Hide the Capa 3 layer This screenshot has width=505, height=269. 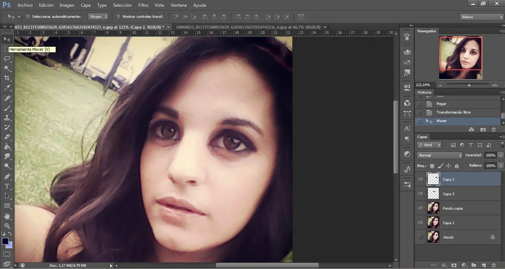click(x=420, y=194)
